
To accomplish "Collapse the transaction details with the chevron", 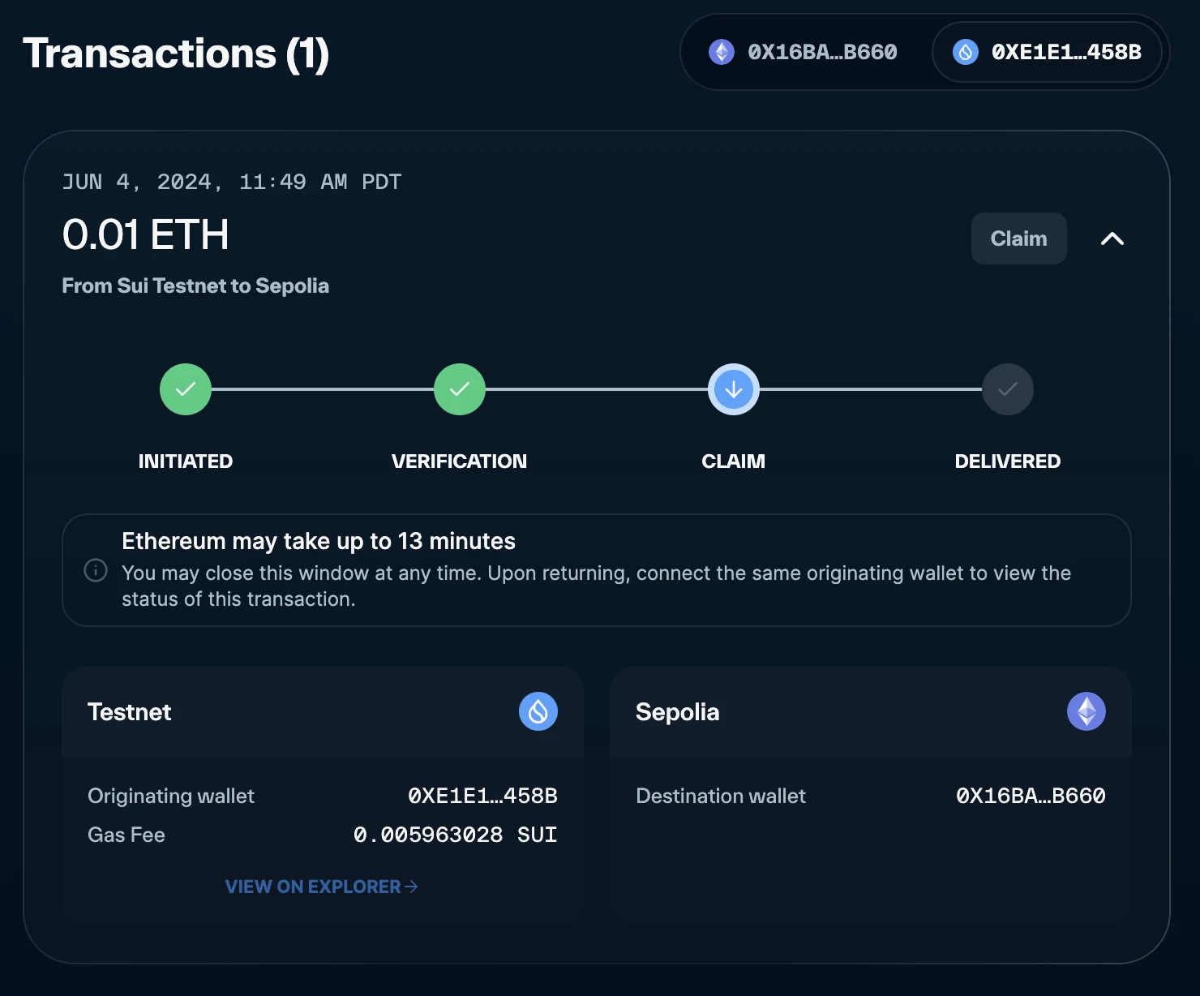I will click(1112, 238).
